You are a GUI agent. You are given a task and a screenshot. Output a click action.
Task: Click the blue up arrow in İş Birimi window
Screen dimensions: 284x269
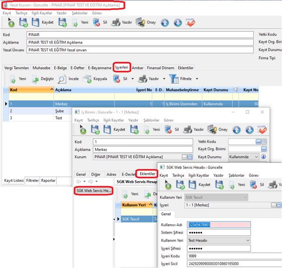pyautogui.click(x=237, y=129)
